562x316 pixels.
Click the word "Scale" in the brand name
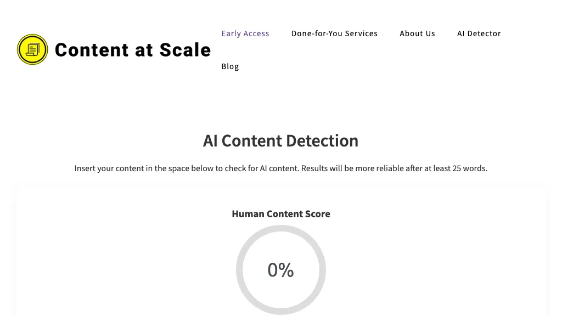coord(185,50)
